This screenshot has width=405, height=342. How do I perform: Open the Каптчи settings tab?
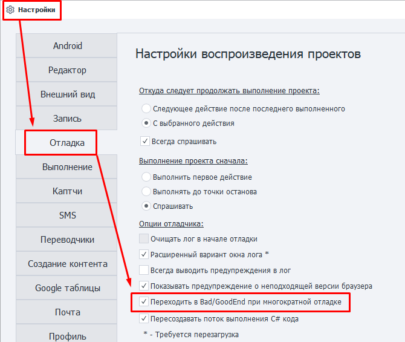pos(67,191)
